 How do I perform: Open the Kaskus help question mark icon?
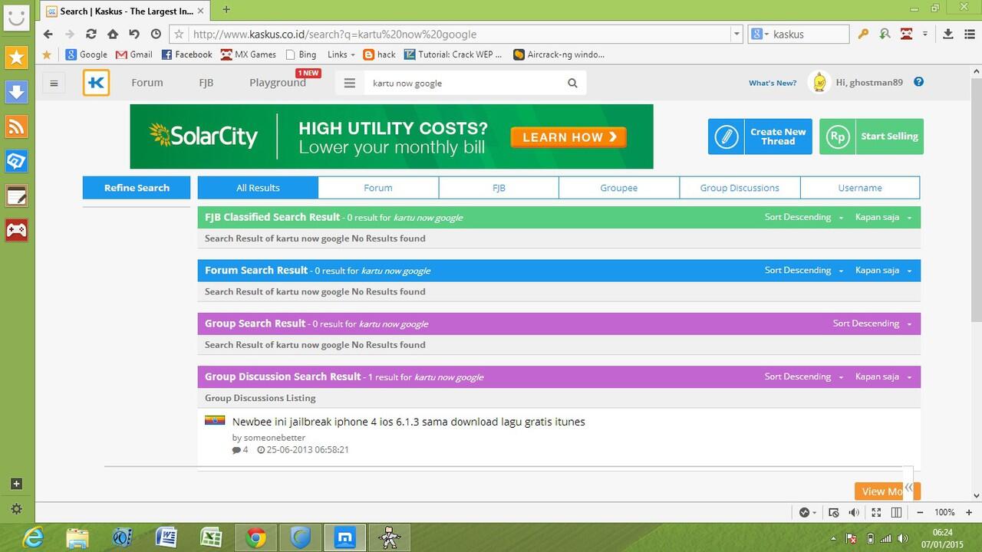tap(918, 82)
